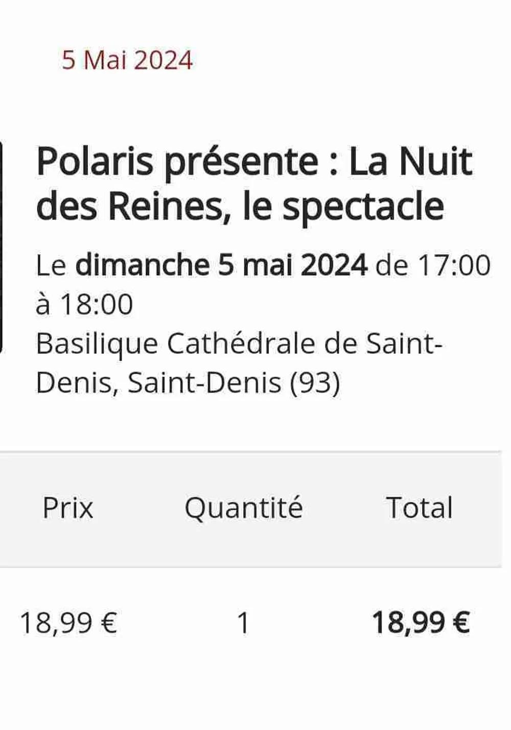The width and height of the screenshot is (511, 730).
Task: Click the "(93)" department code
Action: click(x=315, y=382)
